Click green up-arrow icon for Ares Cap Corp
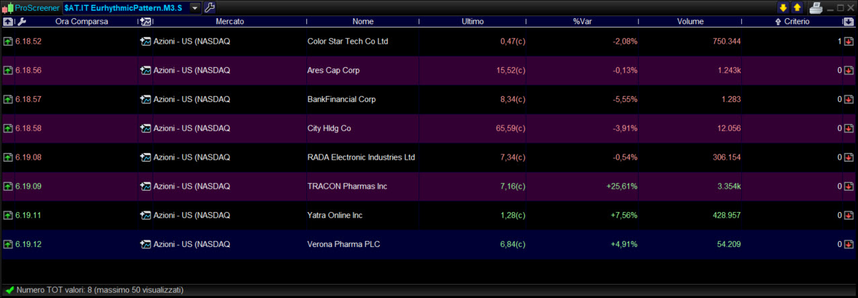Viewport: 858px width, 298px height. [7, 70]
